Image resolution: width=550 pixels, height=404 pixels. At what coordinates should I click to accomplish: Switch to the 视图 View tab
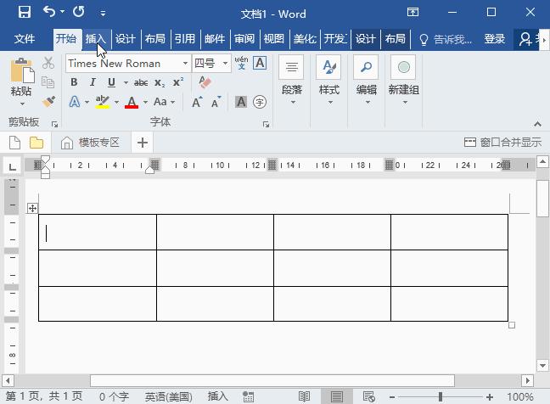pyautogui.click(x=274, y=38)
